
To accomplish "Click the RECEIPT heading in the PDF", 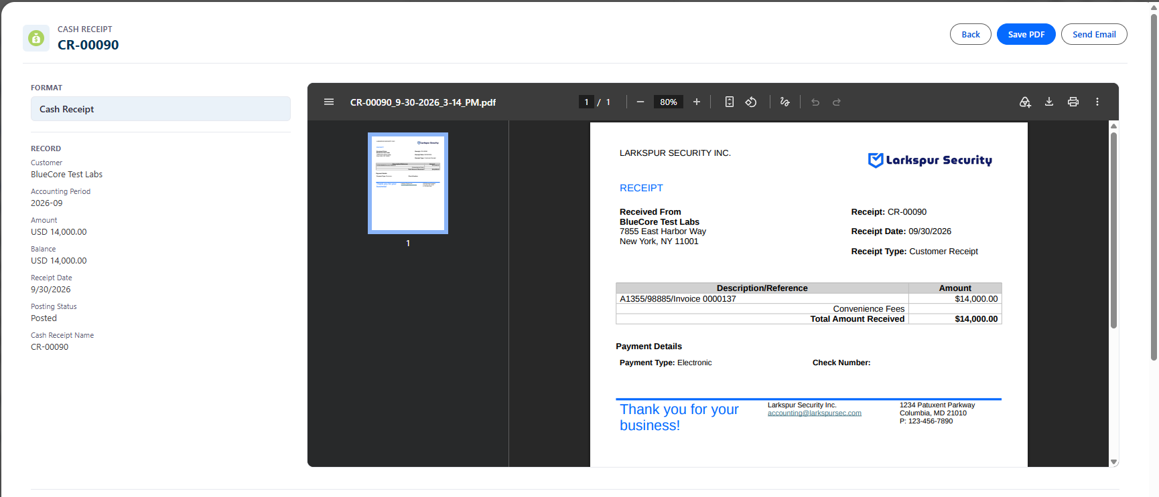I will click(x=641, y=188).
